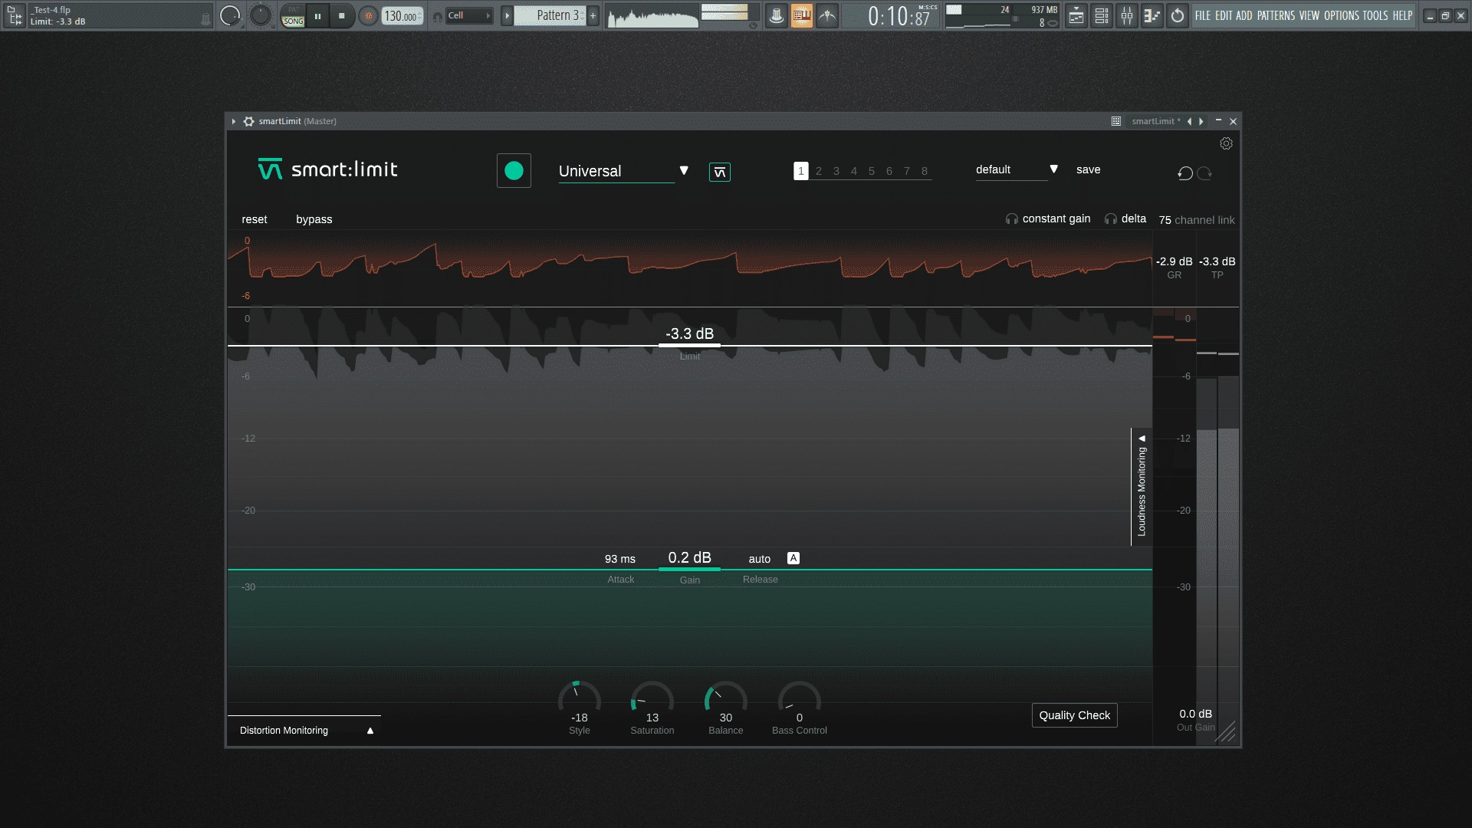
Task: Click the 0.0 dB Out Gain value
Action: [1195, 714]
